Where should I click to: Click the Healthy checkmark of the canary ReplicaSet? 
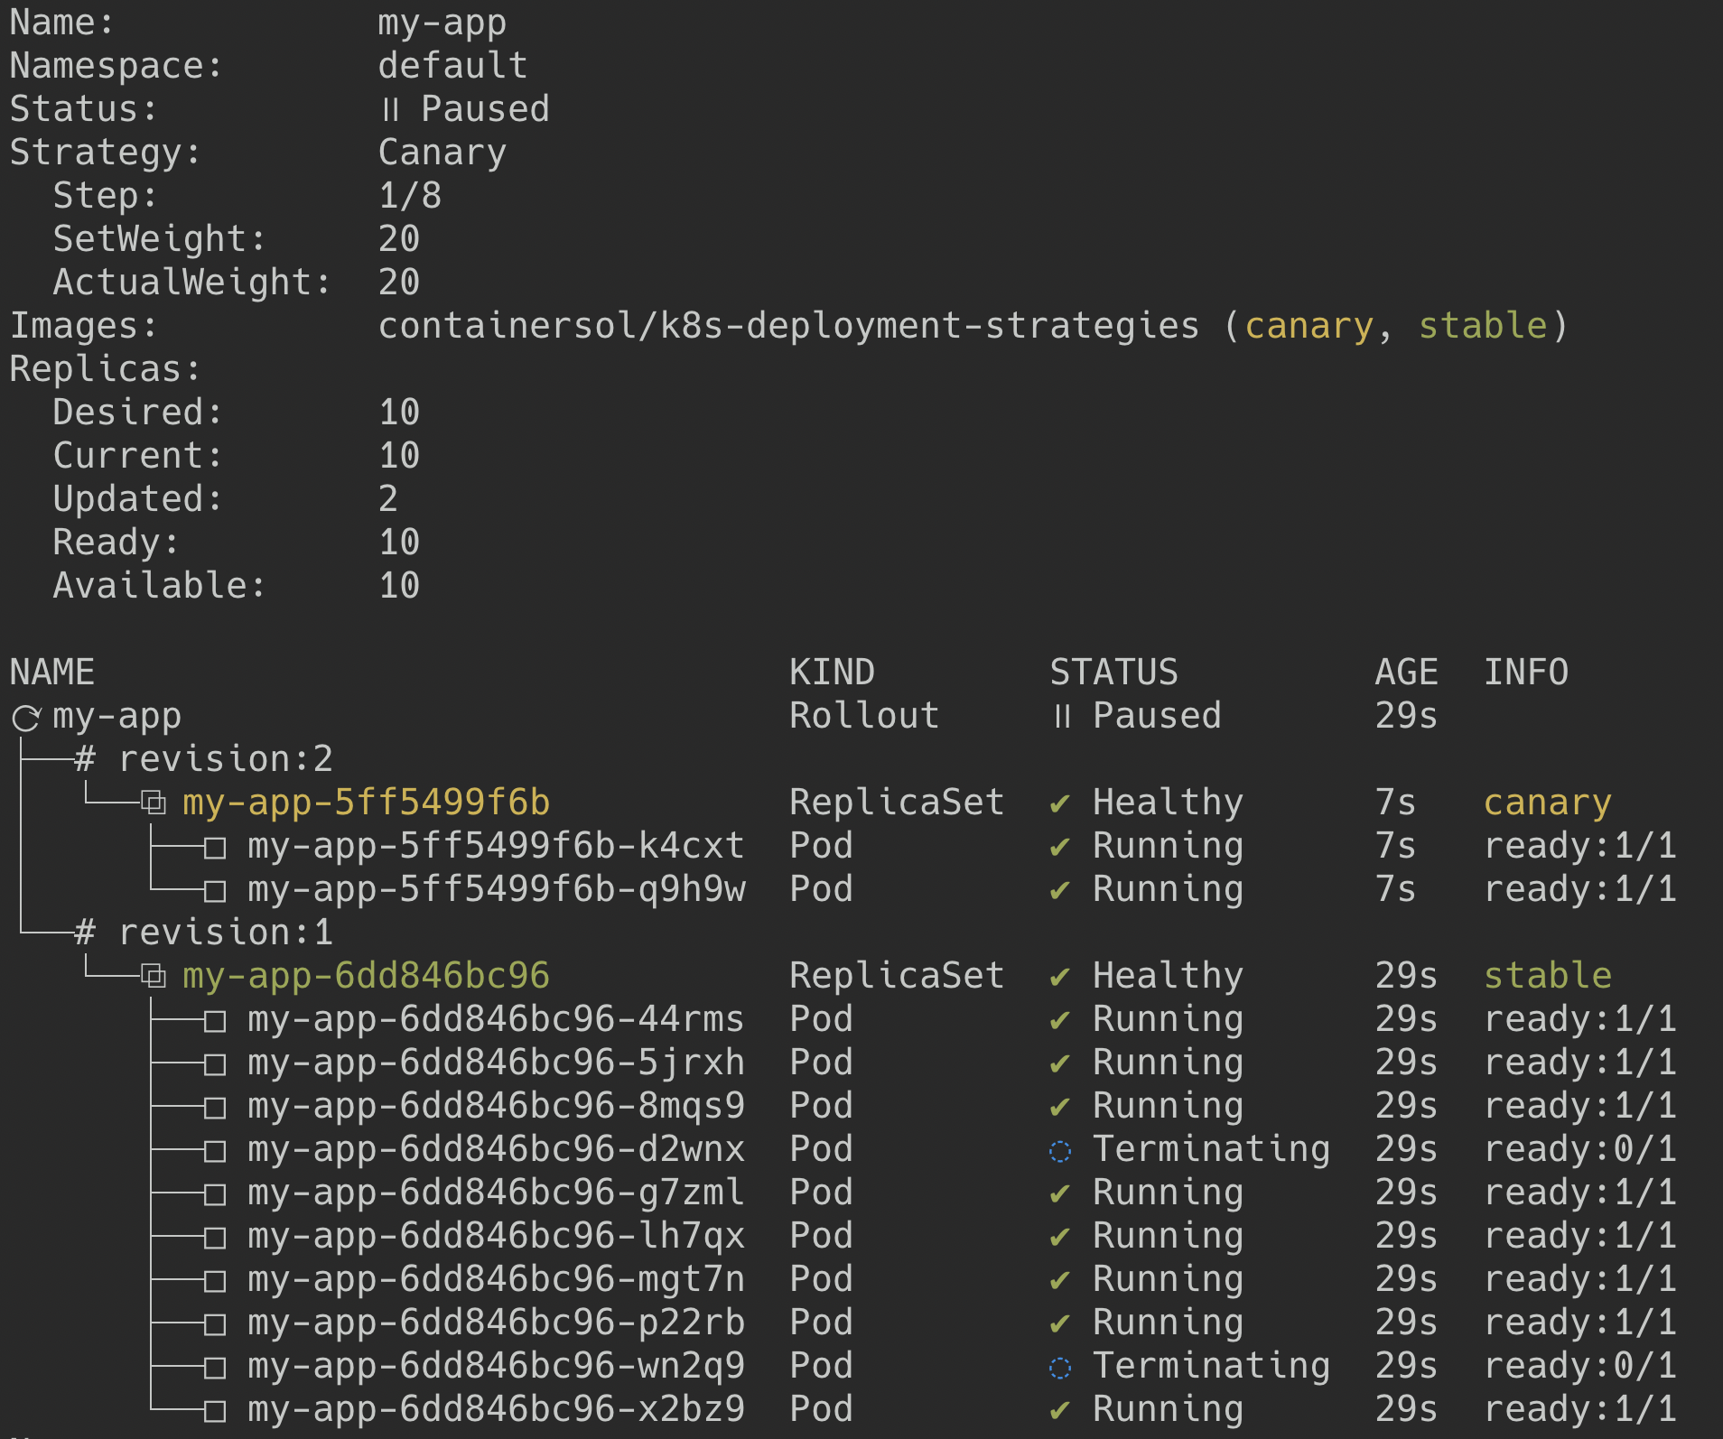click(1060, 803)
